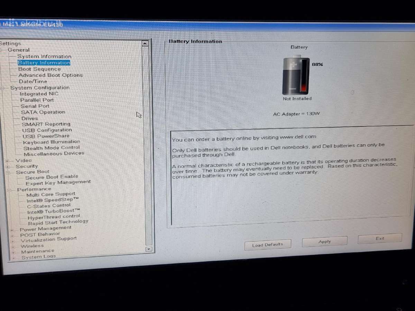The height and width of the screenshot is (311, 415).
Task: Click the tree scrollbar down arrow
Action: click(x=149, y=249)
